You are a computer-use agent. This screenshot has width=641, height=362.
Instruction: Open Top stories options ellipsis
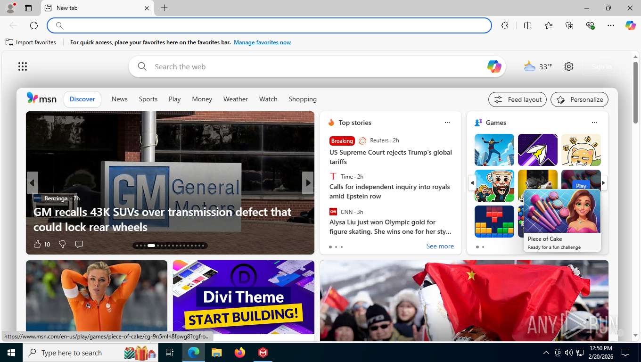447,123
